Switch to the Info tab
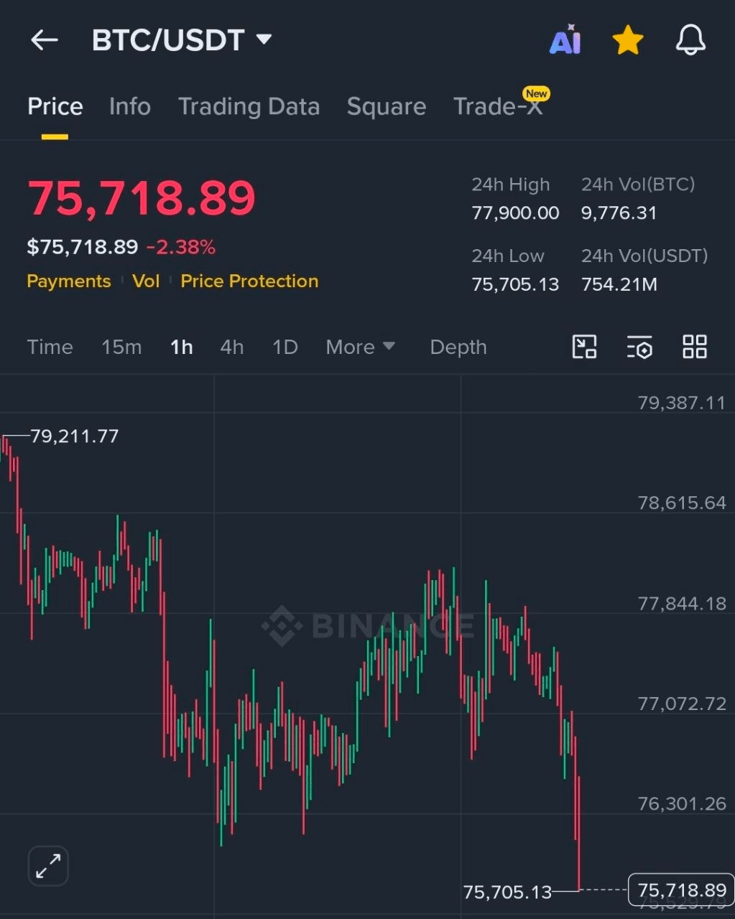The image size is (735, 919). 130,106
